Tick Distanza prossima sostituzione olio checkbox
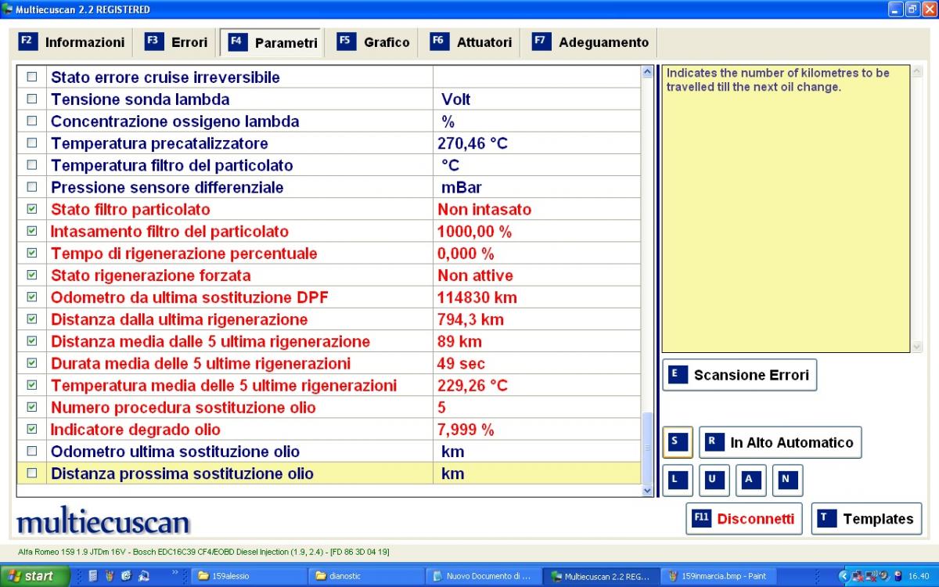Image resolution: width=939 pixels, height=587 pixels. click(32, 473)
